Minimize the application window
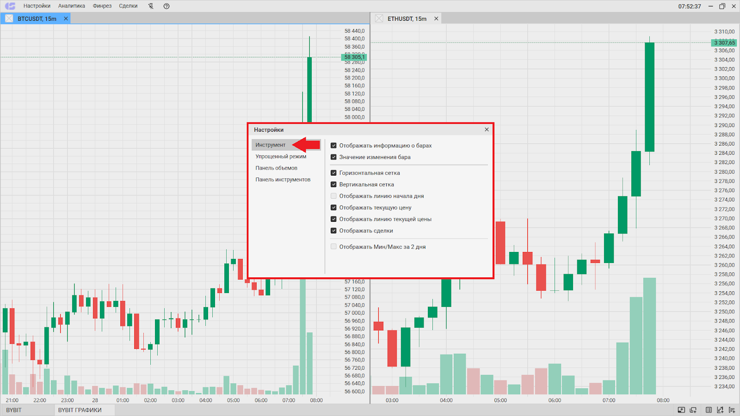Screen dimensions: 740x416 (x=711, y=6)
